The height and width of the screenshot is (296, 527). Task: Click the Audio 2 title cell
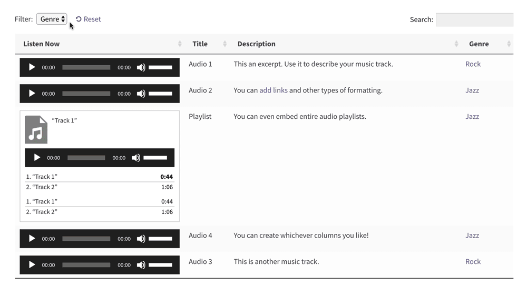tap(200, 90)
